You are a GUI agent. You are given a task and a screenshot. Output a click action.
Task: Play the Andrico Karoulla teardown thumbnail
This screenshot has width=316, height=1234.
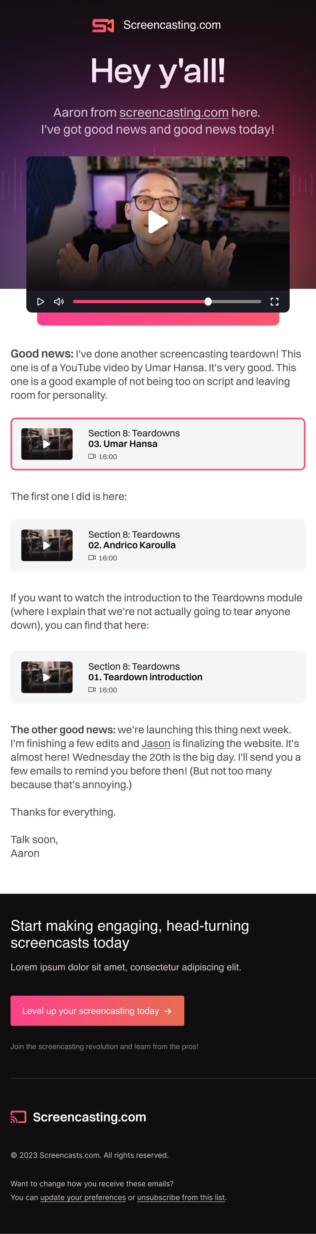[x=47, y=545]
